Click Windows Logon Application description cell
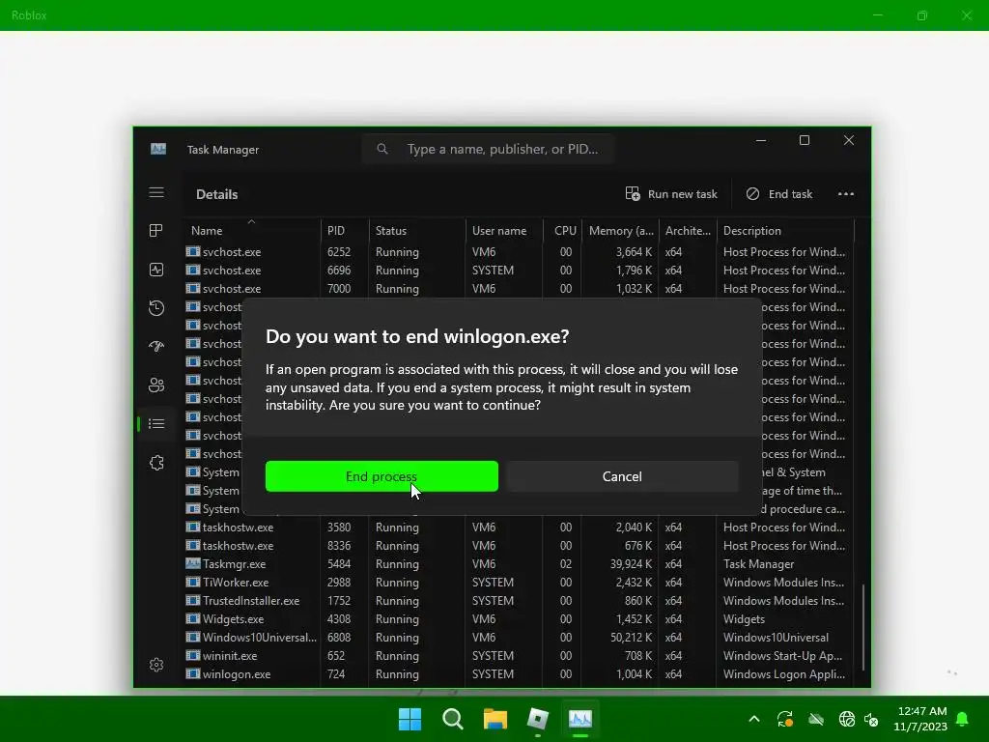The height and width of the screenshot is (742, 989). [x=784, y=673]
